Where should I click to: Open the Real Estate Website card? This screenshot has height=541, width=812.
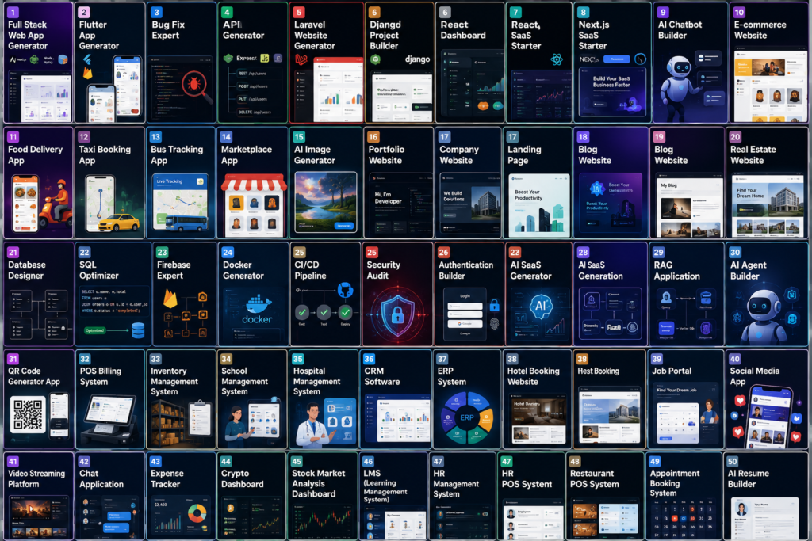coord(768,182)
